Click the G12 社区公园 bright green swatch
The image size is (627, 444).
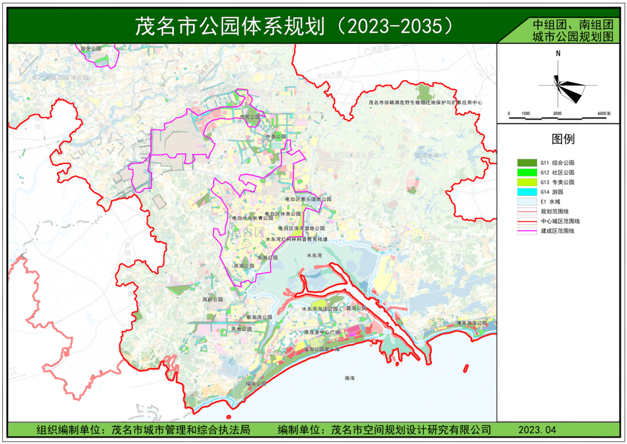[x=527, y=173]
